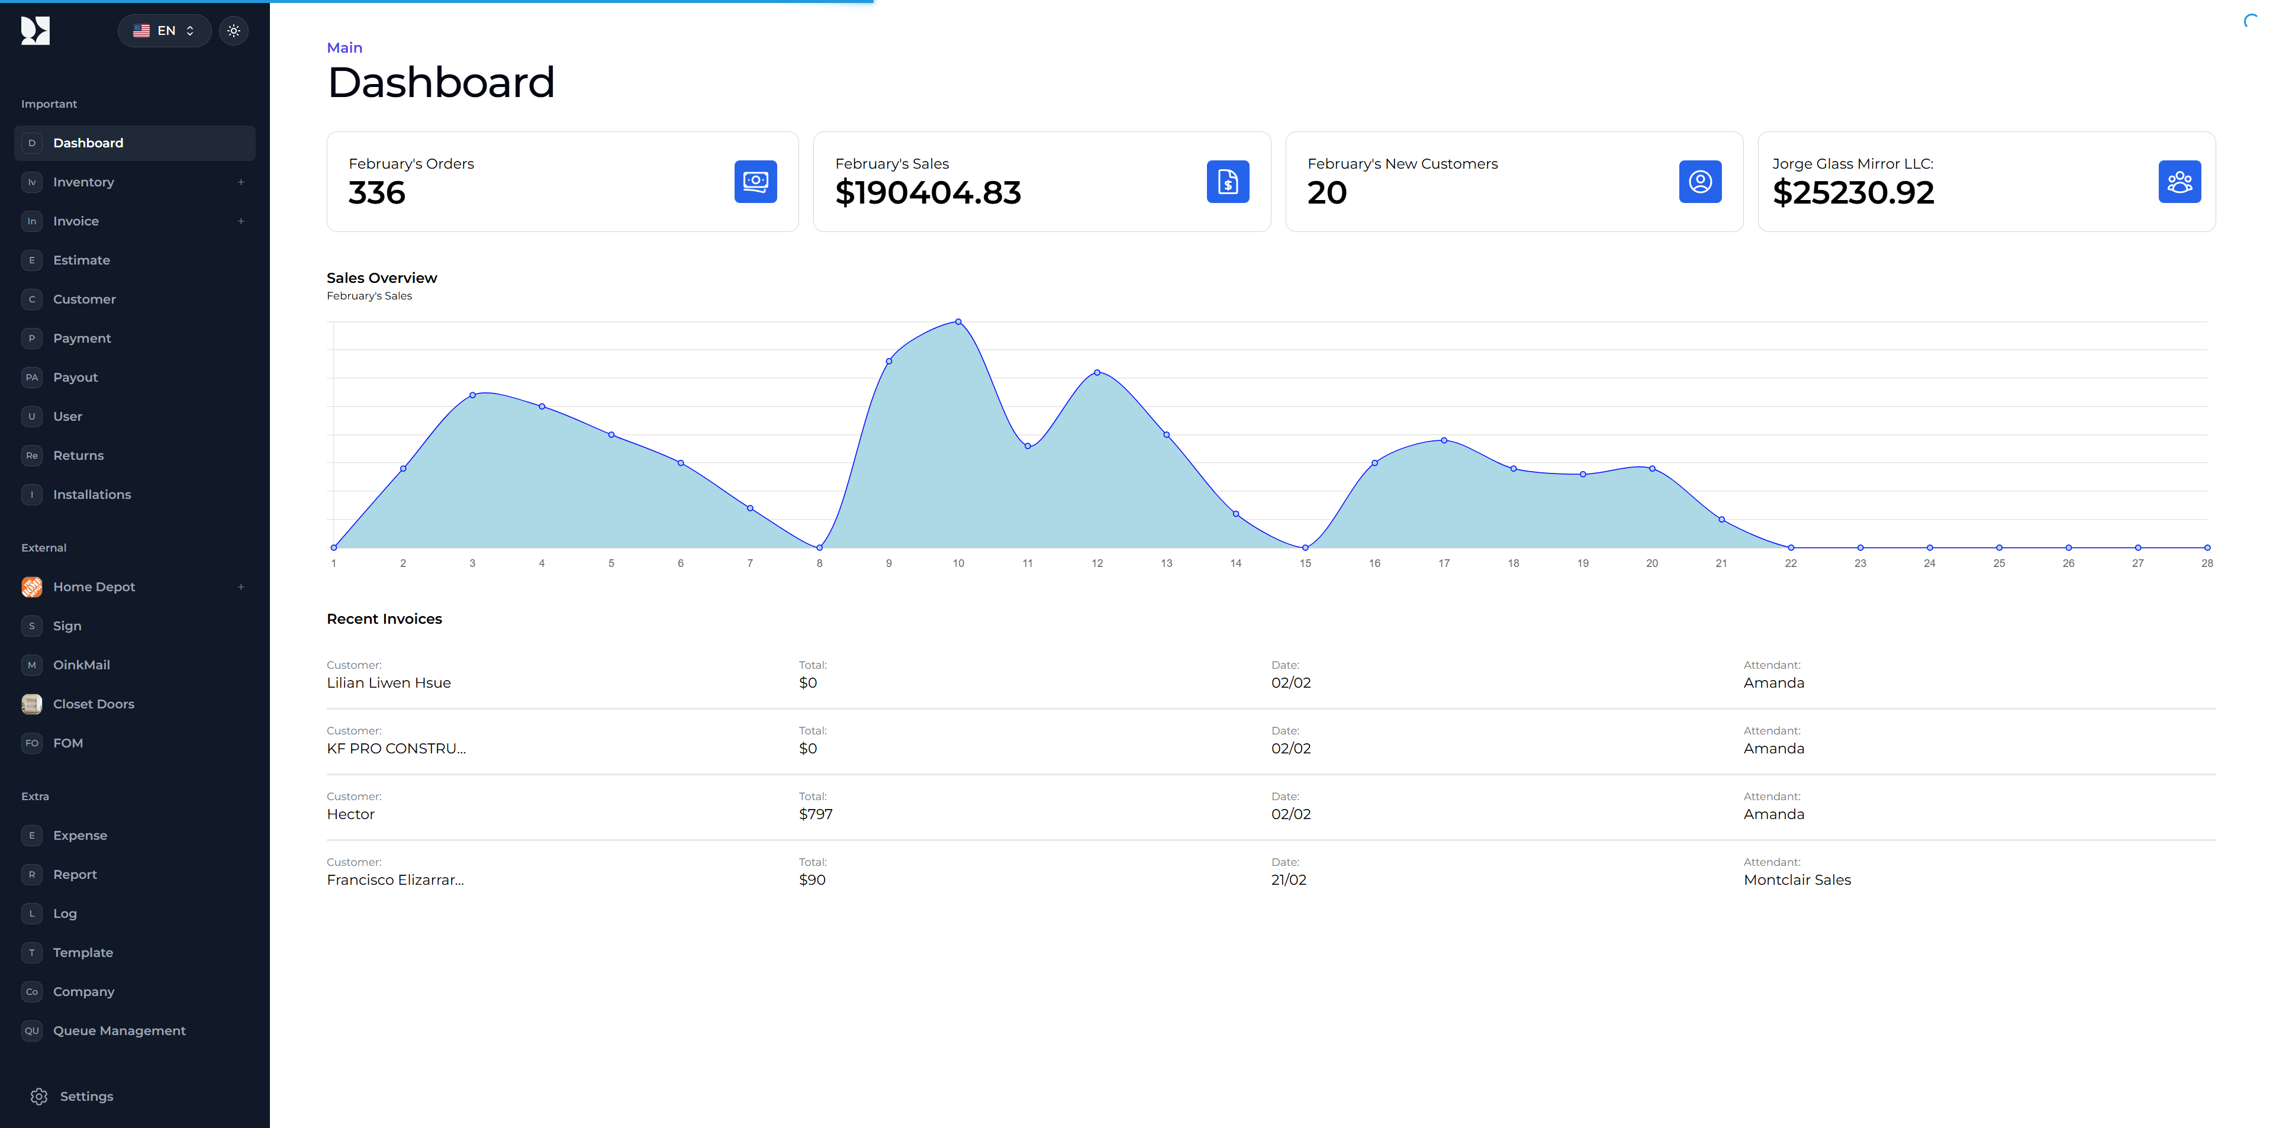
Task: Toggle light/dark theme sun button
Action: (x=234, y=31)
